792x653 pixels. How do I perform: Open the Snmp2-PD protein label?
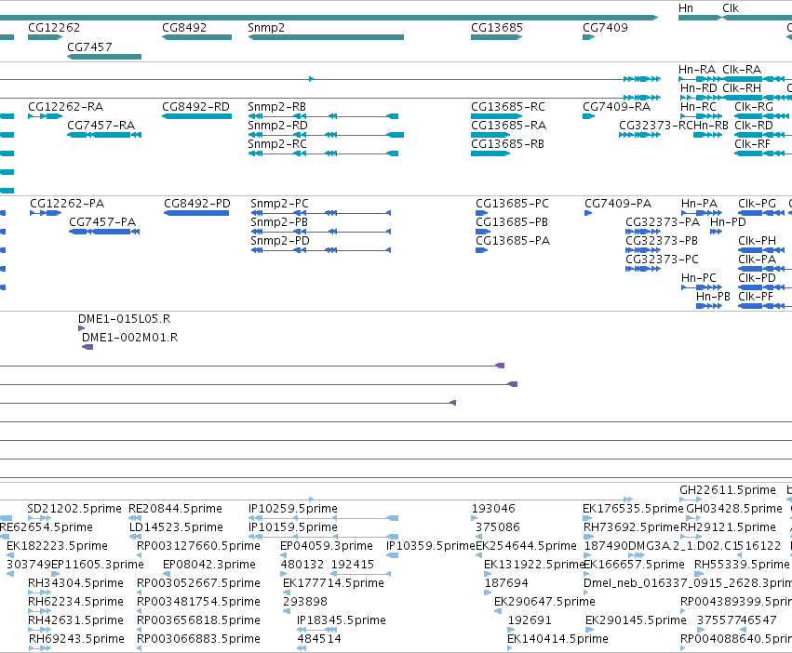(280, 241)
